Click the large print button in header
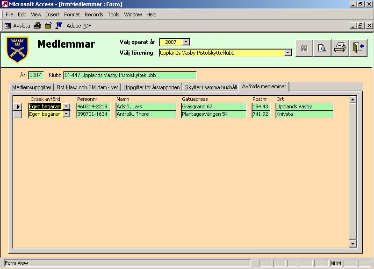The width and height of the screenshot is (374, 269). 340,48
